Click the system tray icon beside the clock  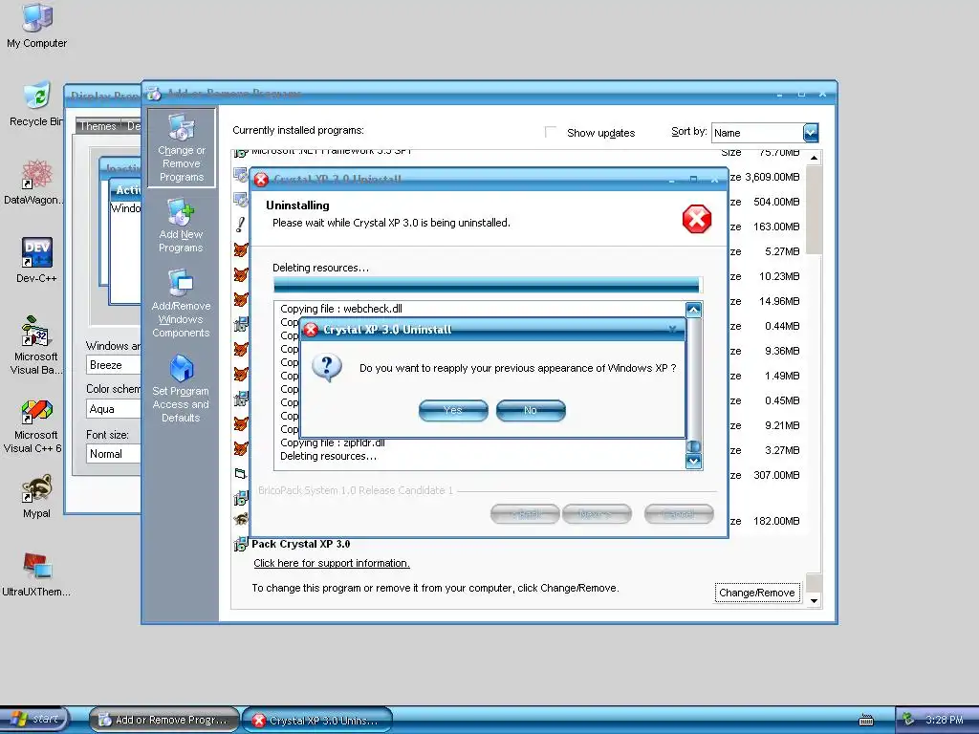(x=908, y=720)
